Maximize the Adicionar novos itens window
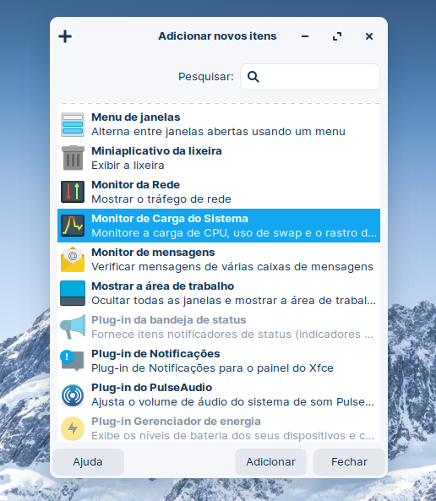Viewport: 436px width, 501px height. click(337, 36)
